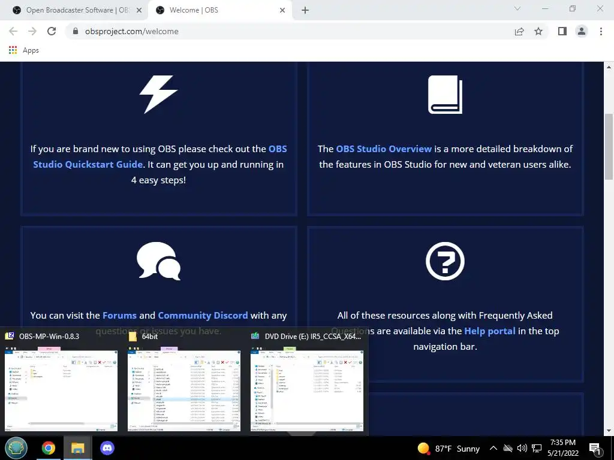This screenshot has width=614, height=460.
Task: Go forward in browser history
Action: pos(32,31)
